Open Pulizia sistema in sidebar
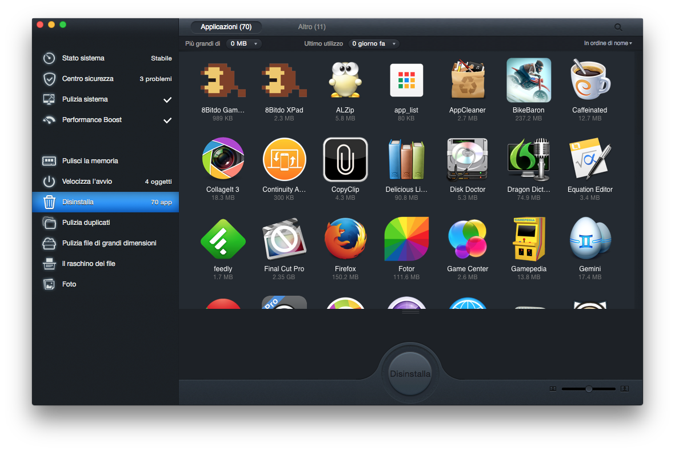 coord(106,99)
